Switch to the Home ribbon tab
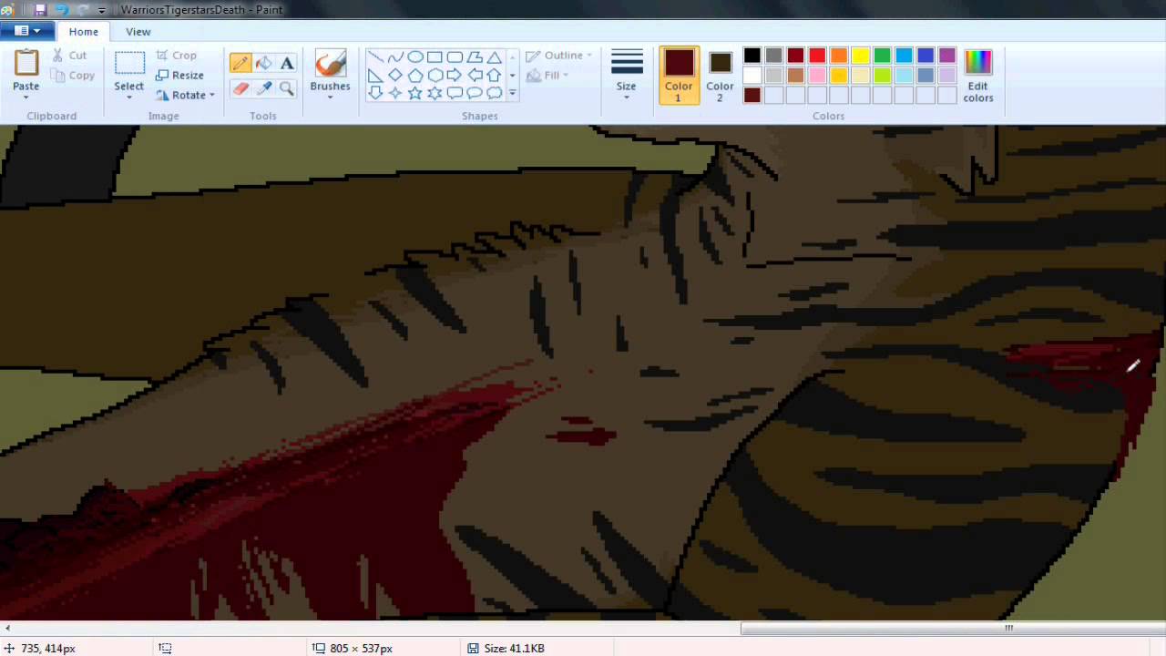 tap(84, 31)
